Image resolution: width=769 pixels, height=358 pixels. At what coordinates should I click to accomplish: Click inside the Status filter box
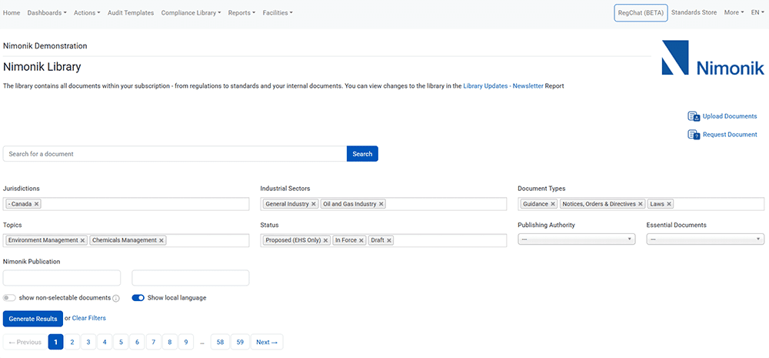pyautogui.click(x=384, y=240)
